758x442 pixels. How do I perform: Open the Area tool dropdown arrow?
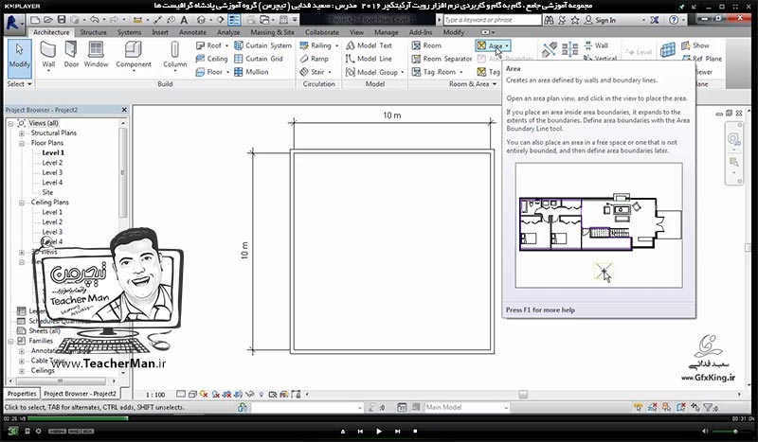pyautogui.click(x=507, y=45)
